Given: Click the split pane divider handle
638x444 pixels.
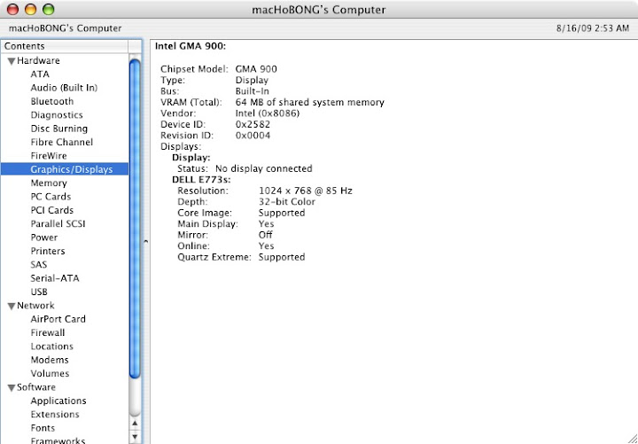Looking at the screenshot, I should (x=145, y=242).
